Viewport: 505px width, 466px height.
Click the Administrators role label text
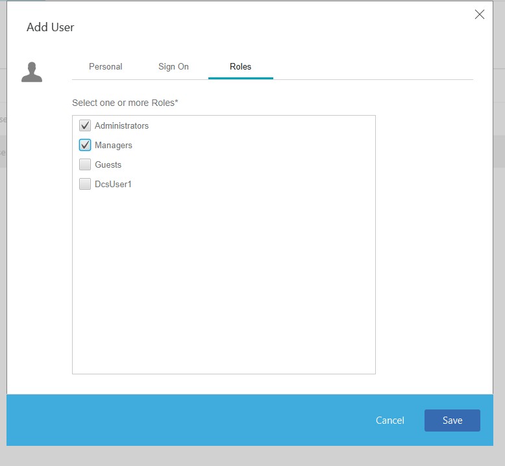121,125
